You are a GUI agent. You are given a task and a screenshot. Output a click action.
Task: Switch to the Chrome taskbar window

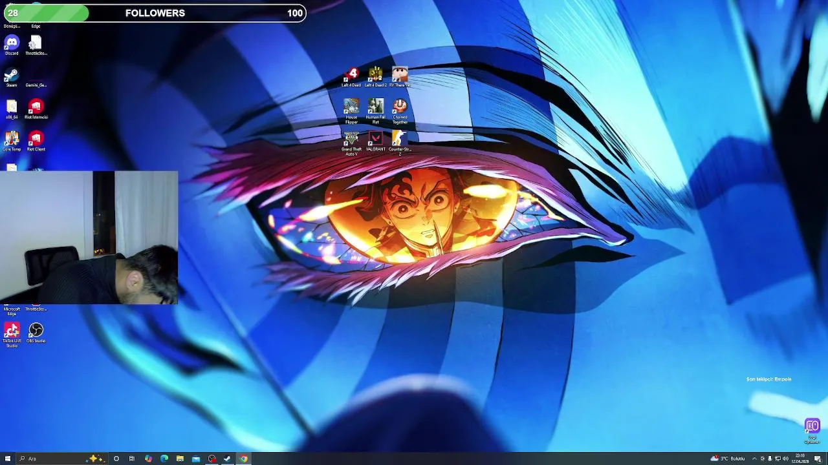(244, 459)
